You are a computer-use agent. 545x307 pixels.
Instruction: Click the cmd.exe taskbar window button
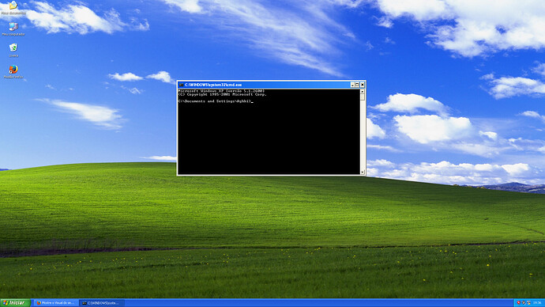pyautogui.click(x=101, y=303)
